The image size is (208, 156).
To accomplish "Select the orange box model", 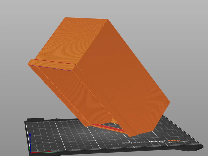I will pos(100,70).
